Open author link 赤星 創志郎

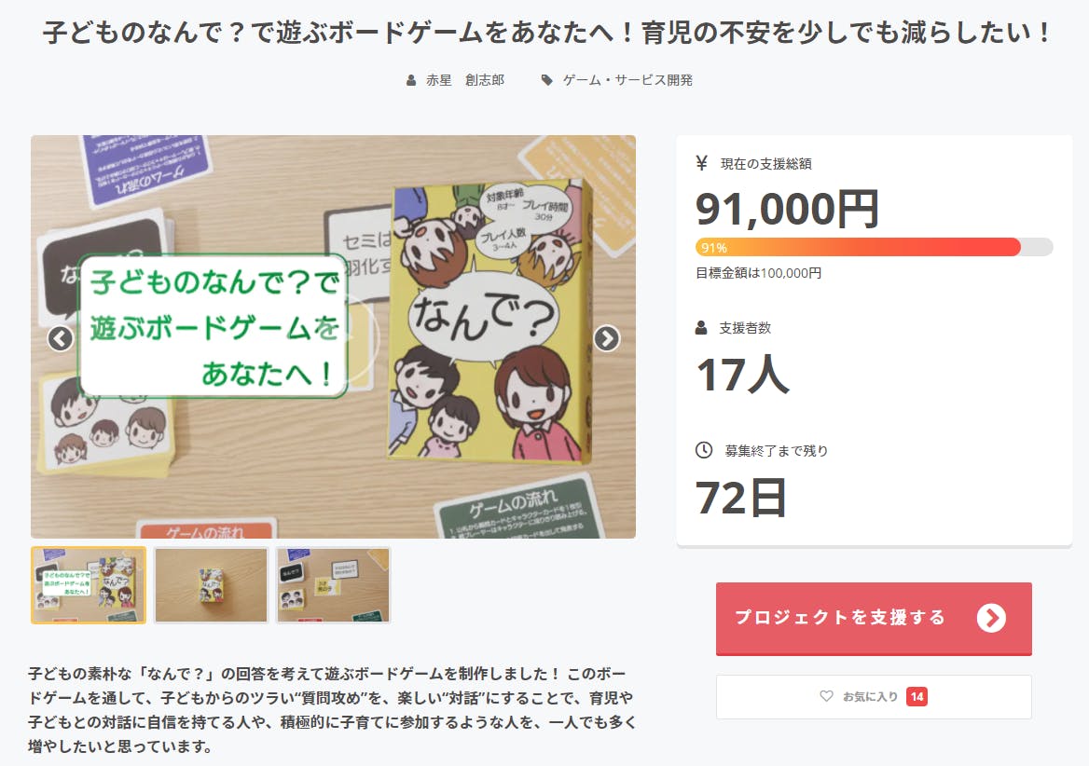pos(465,80)
